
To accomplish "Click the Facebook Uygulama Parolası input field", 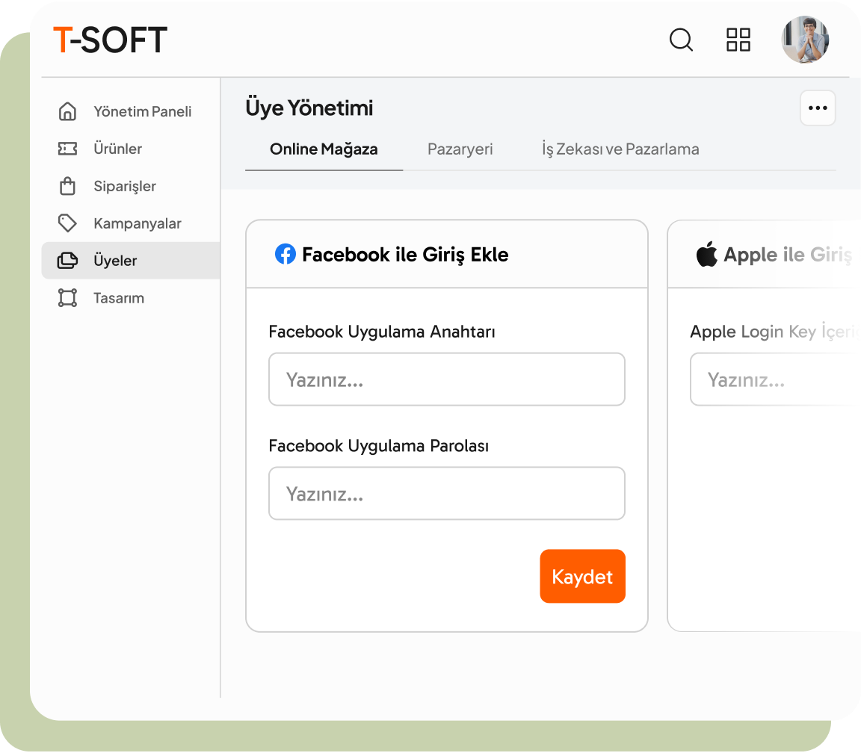I will (x=446, y=494).
